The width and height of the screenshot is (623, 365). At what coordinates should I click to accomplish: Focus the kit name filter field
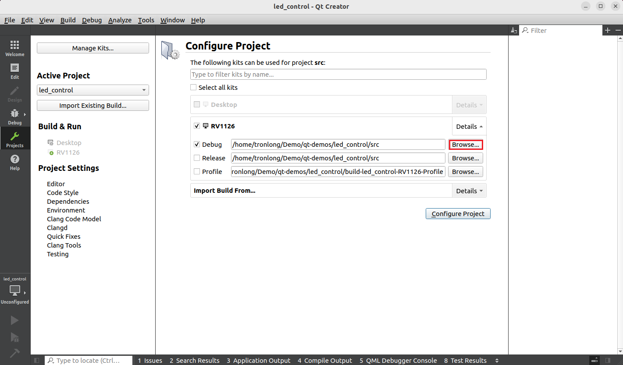point(338,74)
